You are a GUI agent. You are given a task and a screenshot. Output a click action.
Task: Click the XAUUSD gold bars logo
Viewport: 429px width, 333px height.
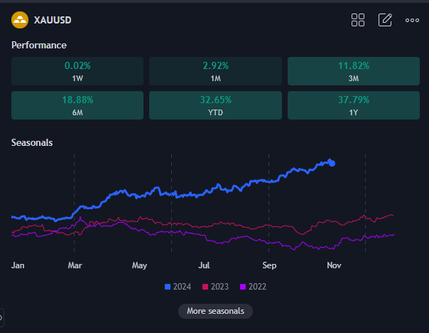click(20, 20)
